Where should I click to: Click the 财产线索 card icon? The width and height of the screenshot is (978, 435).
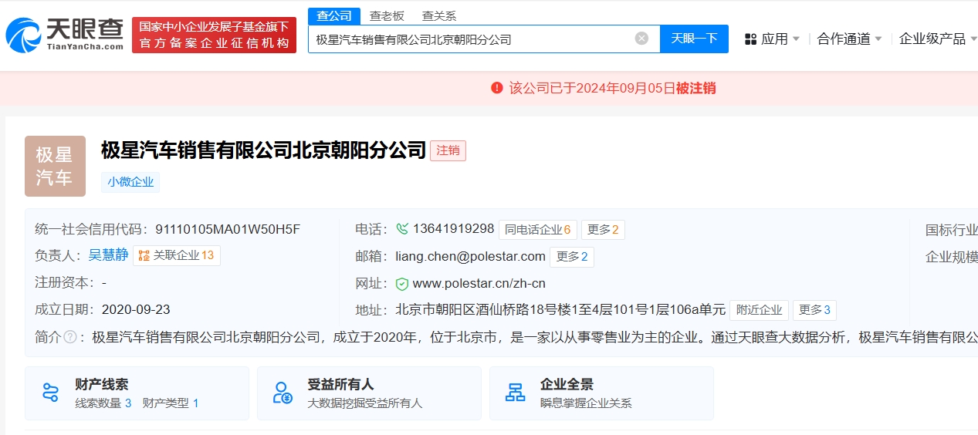coord(51,393)
